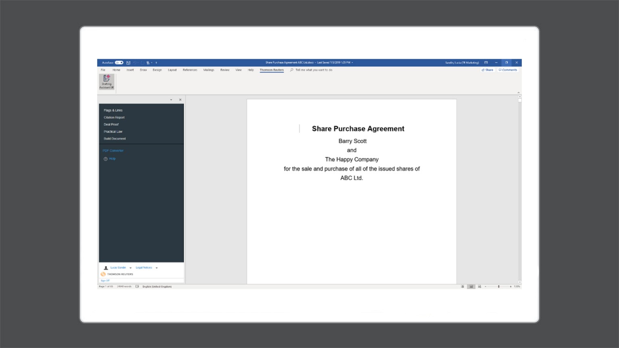The image size is (619, 348).
Task: Click the Save icon in Quick Access
Action: click(128, 62)
